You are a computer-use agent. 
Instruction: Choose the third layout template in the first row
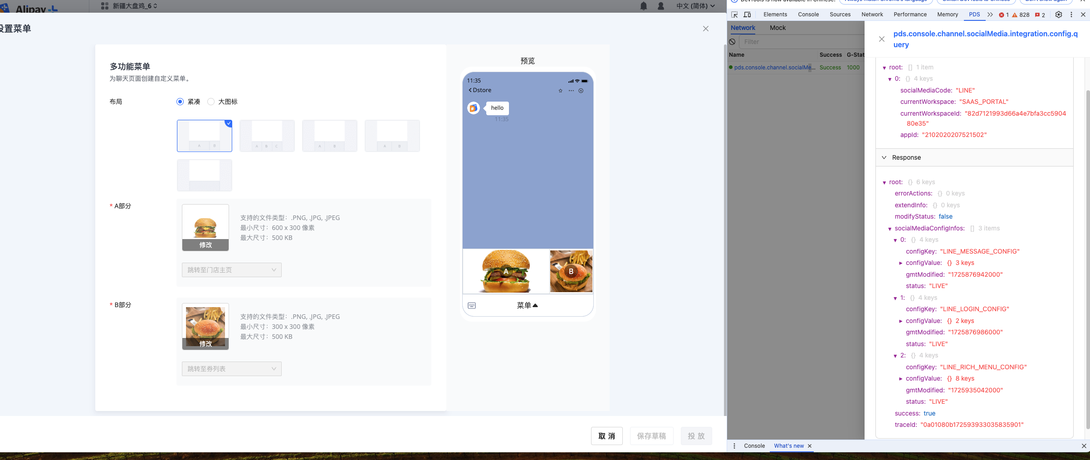(x=330, y=136)
